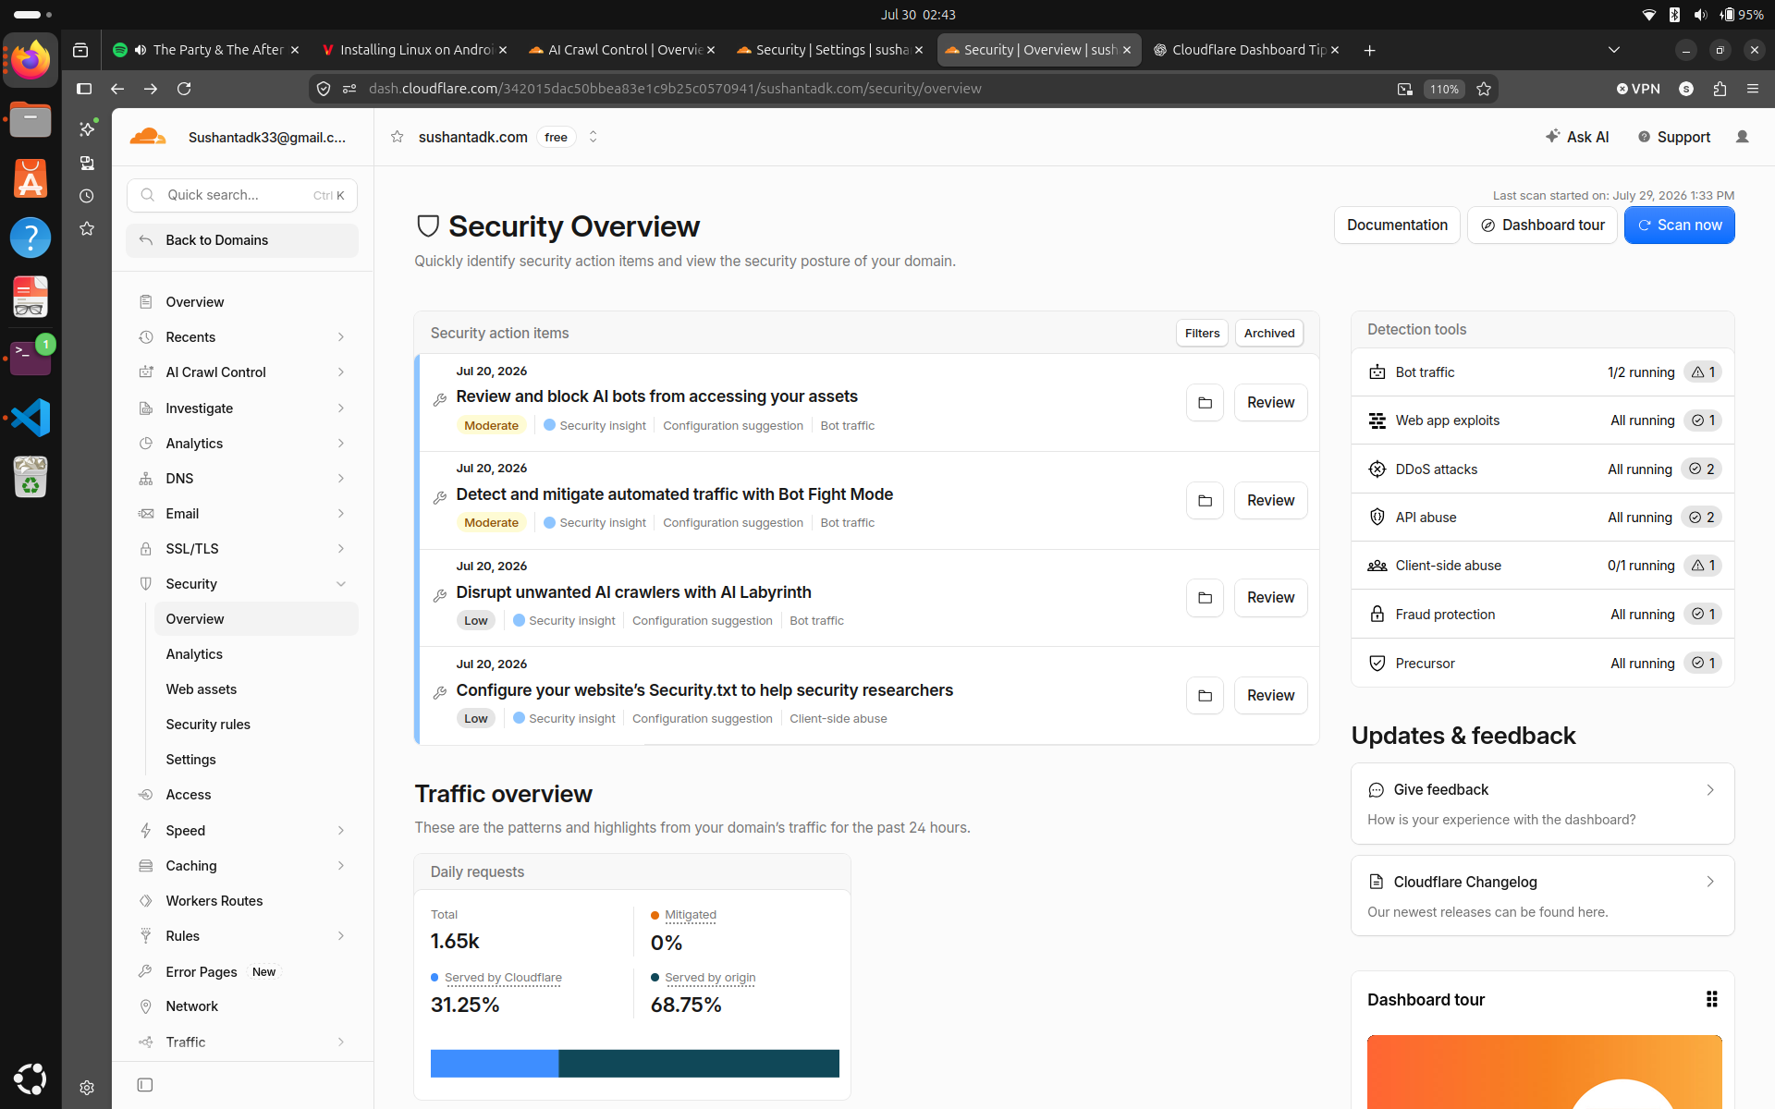Click the VPN button in toolbar
Viewport: 1775px width, 1109px height.
1638,89
